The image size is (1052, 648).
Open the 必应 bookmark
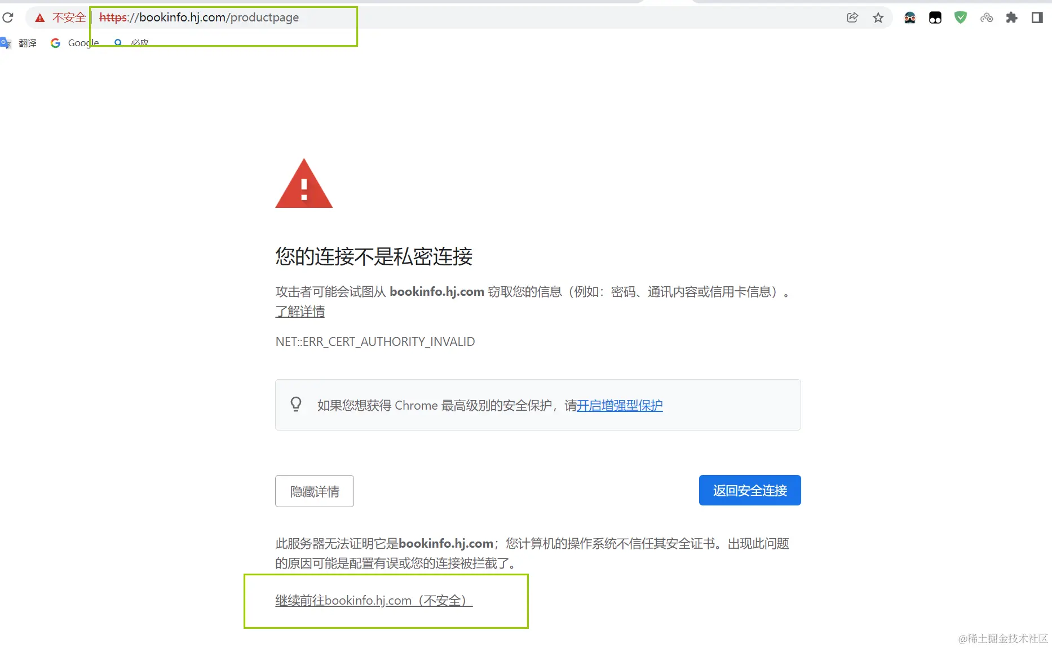[131, 43]
